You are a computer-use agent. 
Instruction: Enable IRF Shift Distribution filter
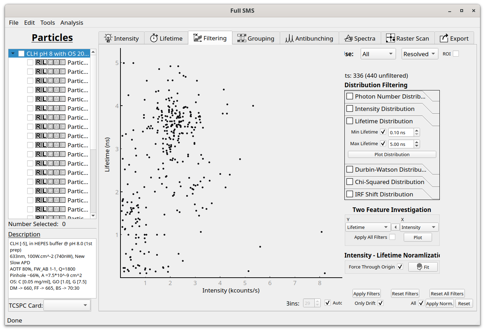[350, 194]
